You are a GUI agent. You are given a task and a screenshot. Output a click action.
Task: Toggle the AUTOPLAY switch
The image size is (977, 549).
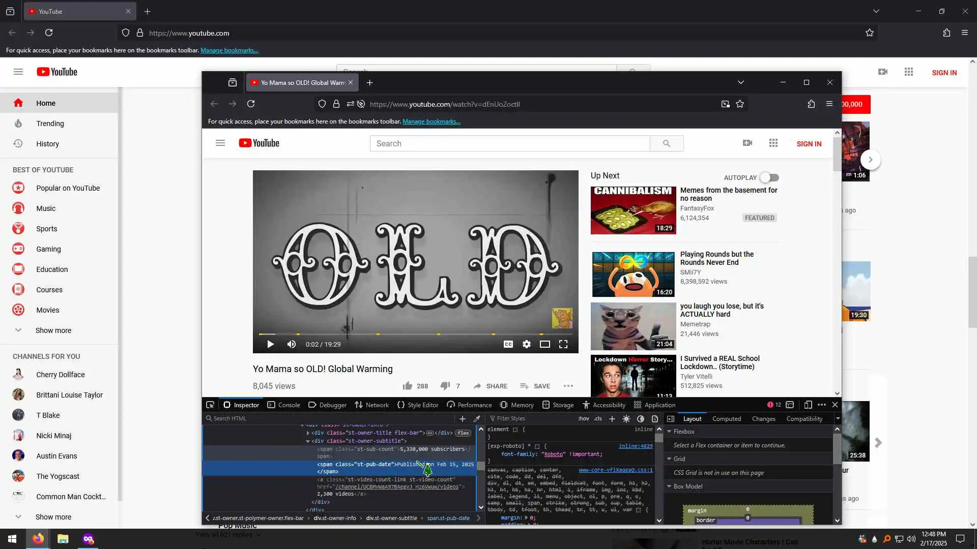[769, 178]
